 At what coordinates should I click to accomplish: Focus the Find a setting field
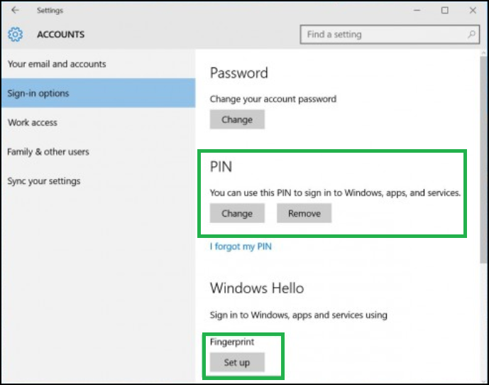click(383, 34)
